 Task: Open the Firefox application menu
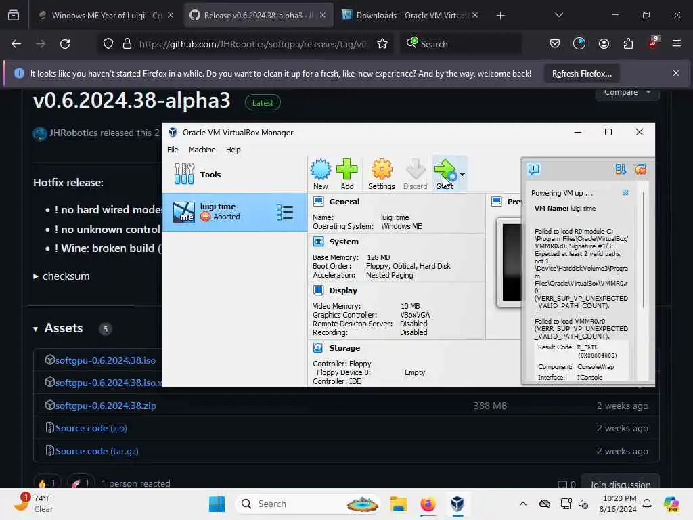(677, 43)
